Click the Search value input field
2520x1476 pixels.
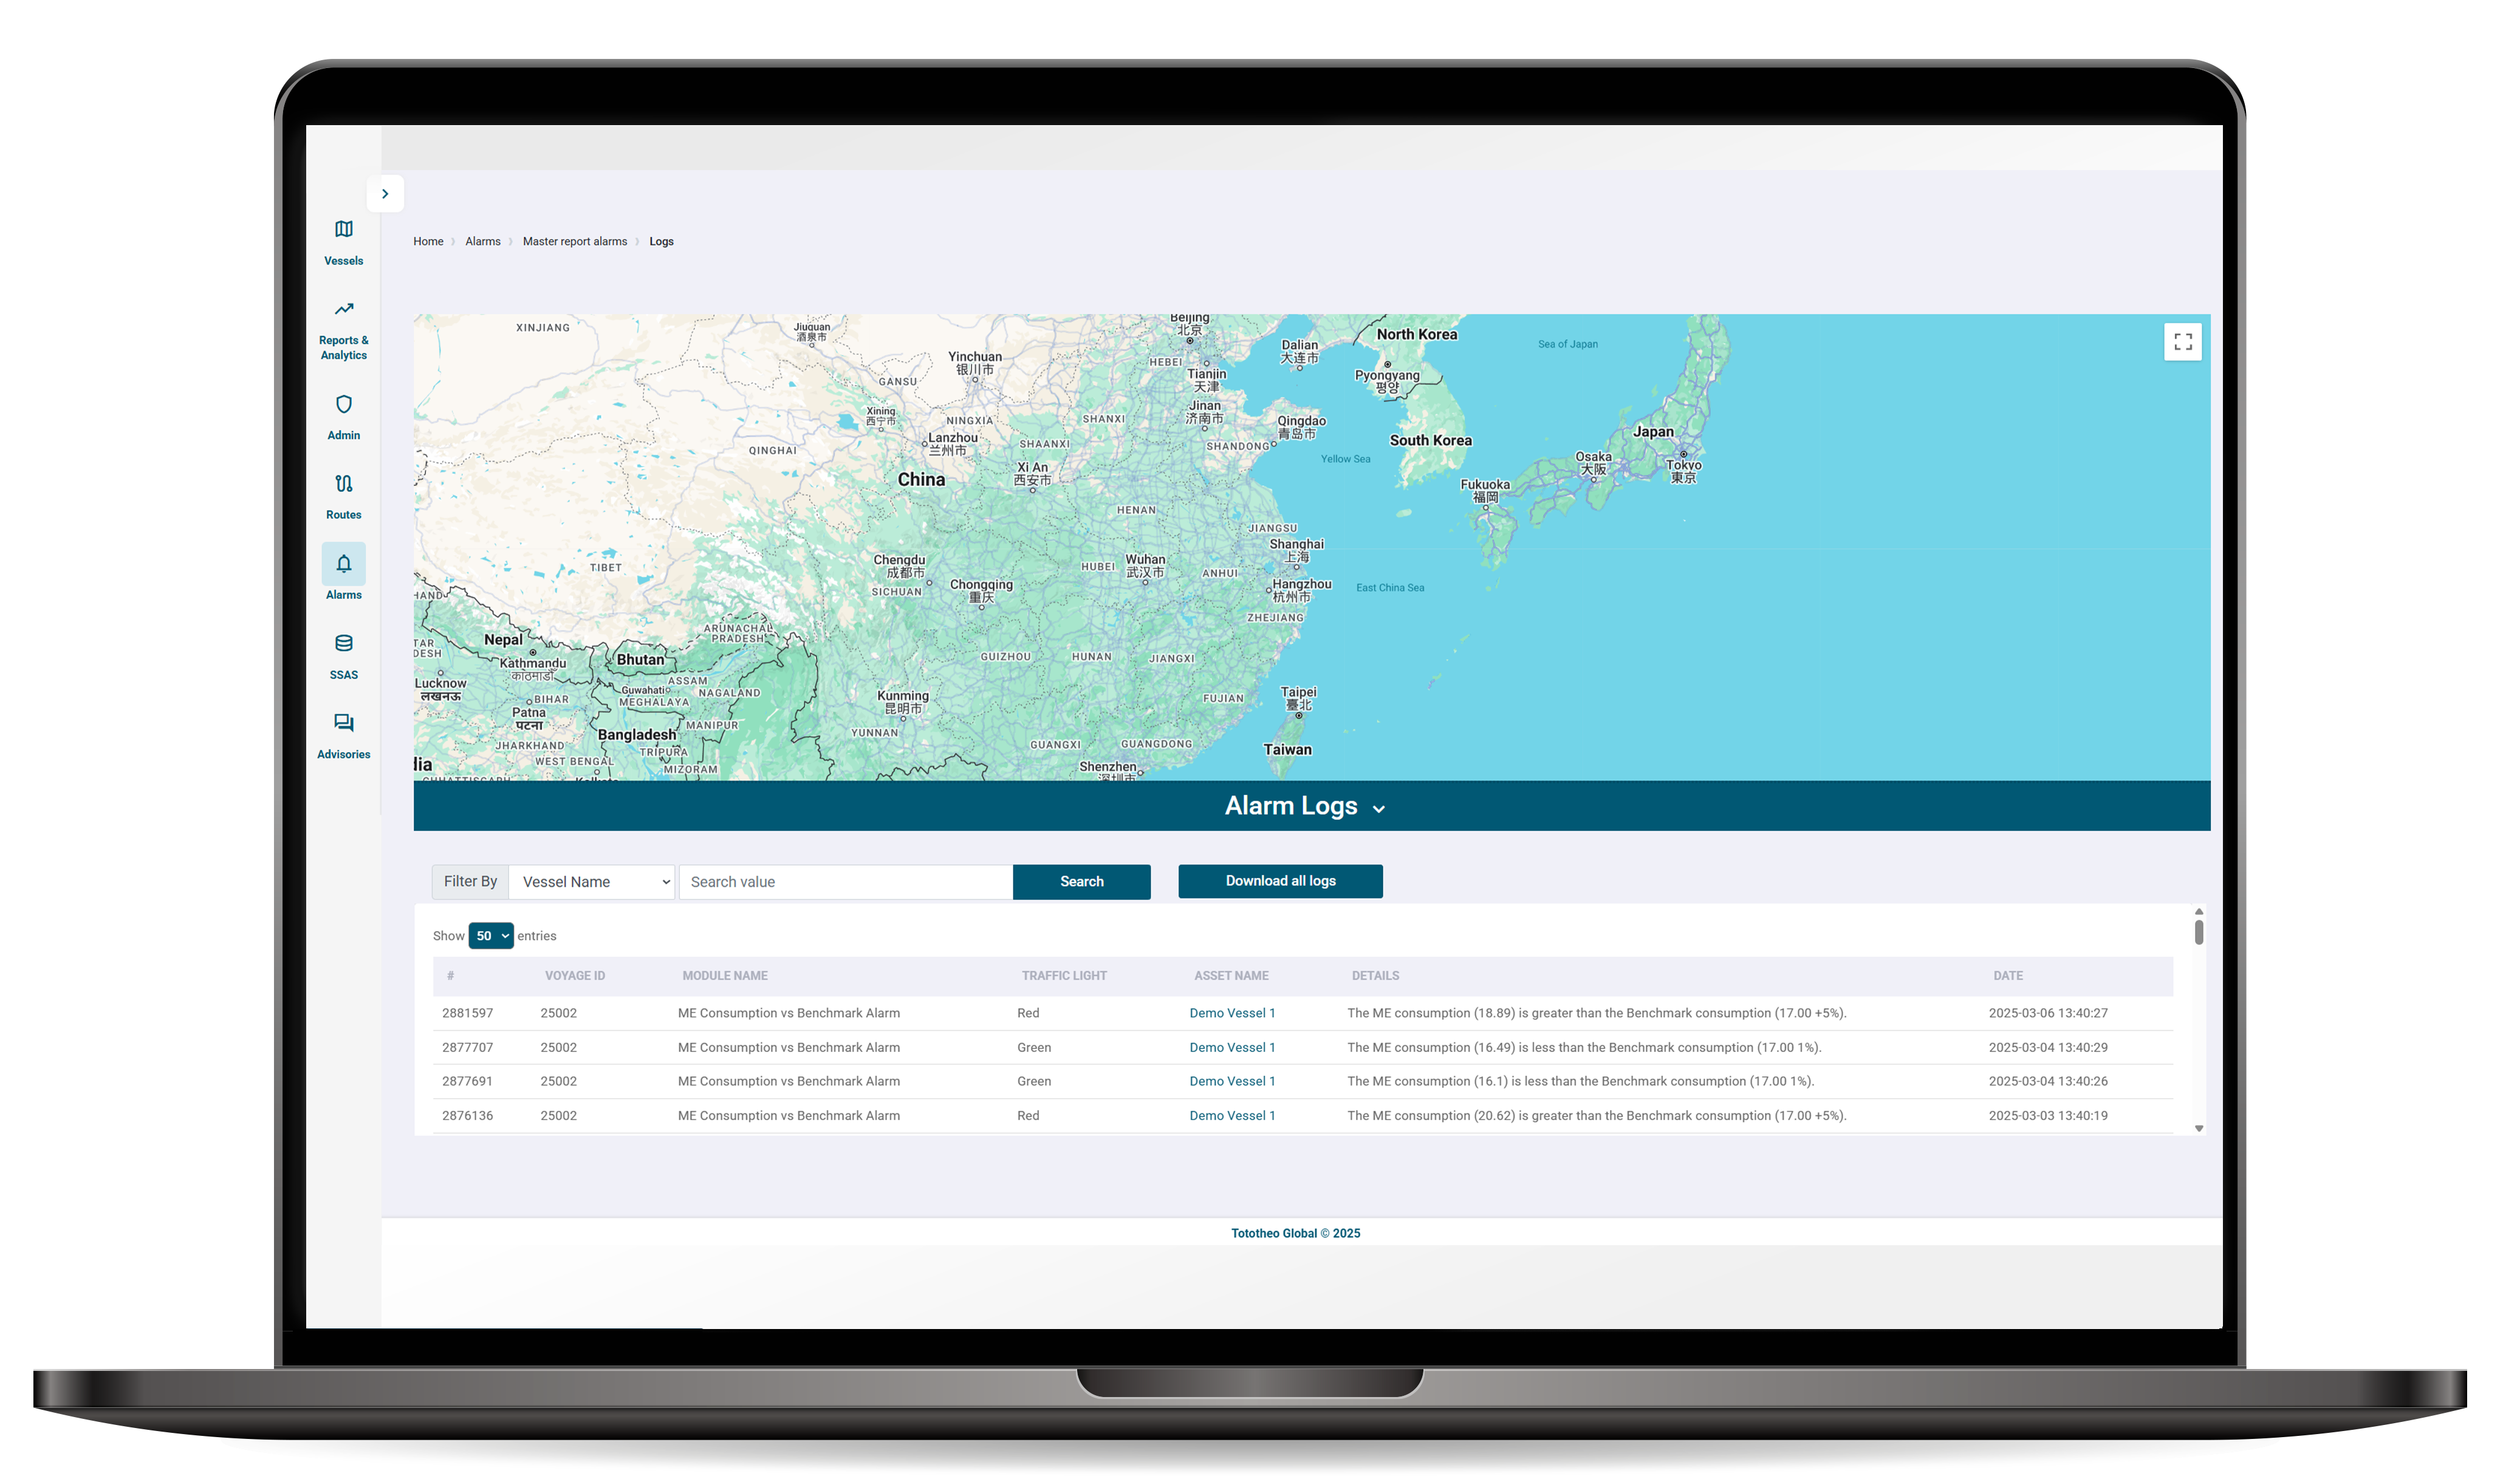[845, 882]
